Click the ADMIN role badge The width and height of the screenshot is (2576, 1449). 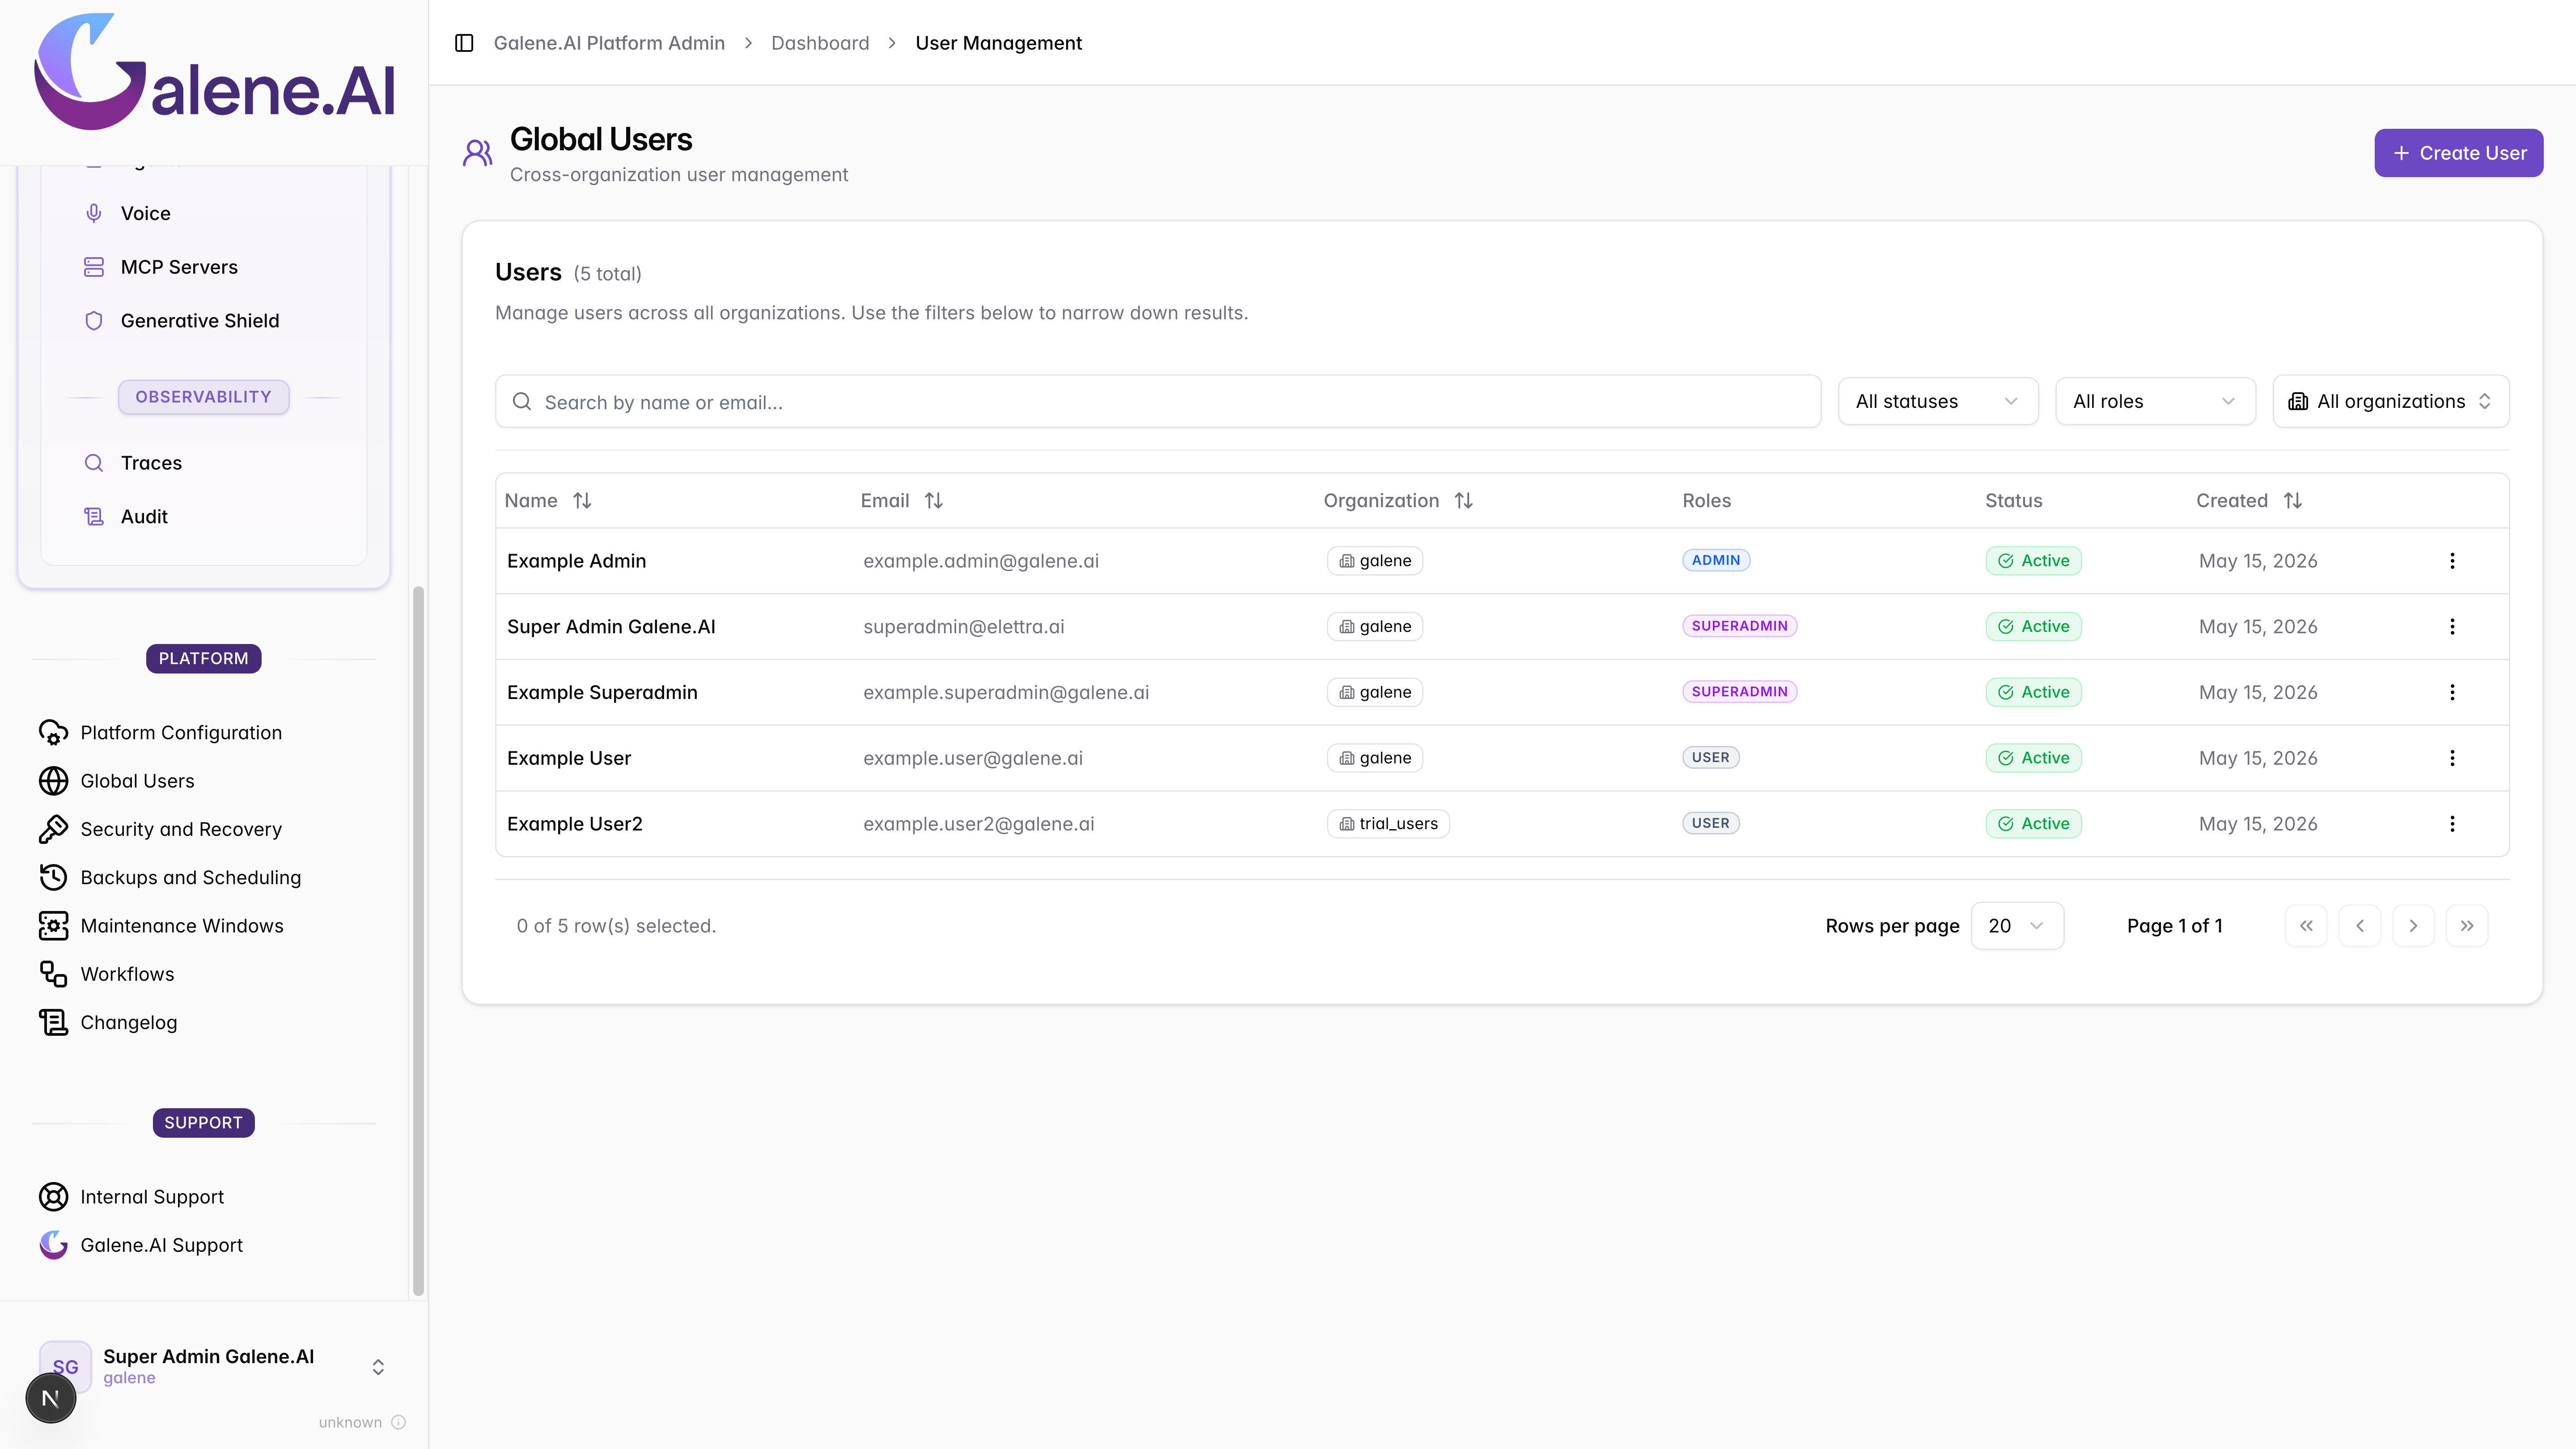(1716, 560)
